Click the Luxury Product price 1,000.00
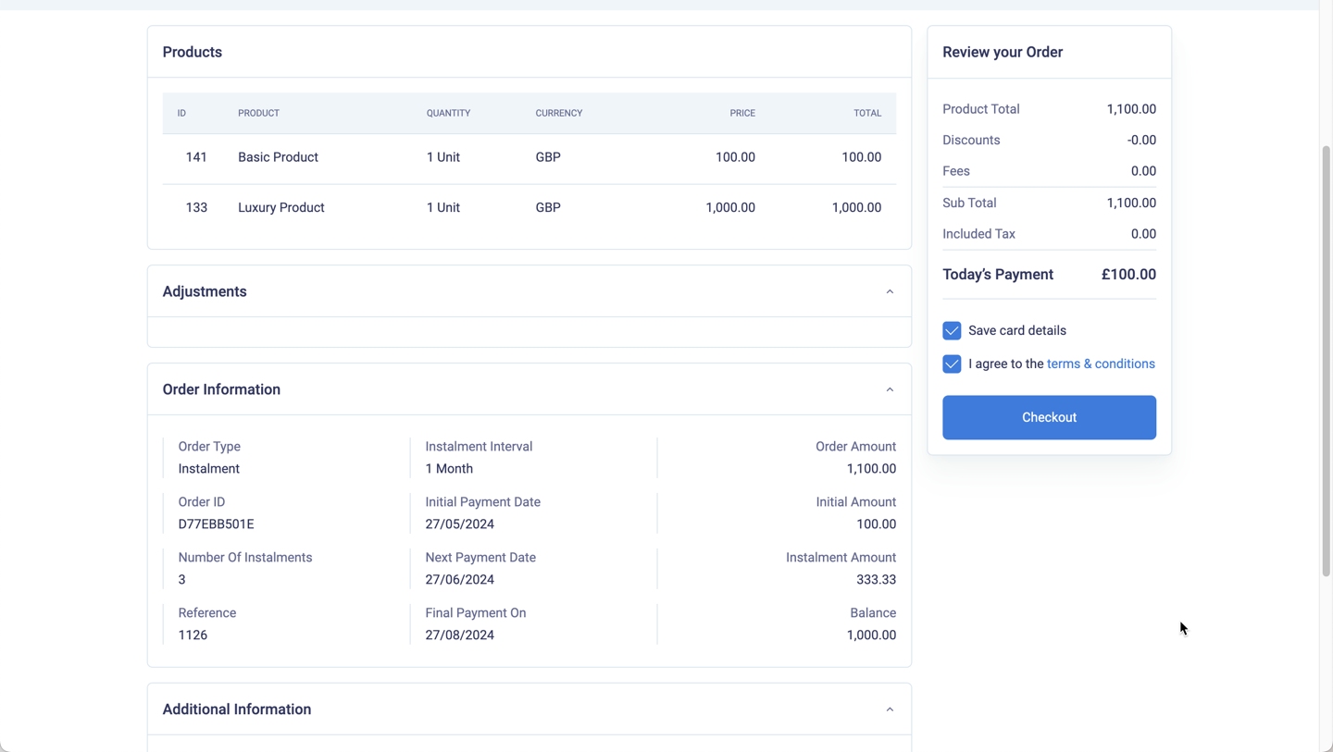The height and width of the screenshot is (752, 1333). pyautogui.click(x=730, y=207)
